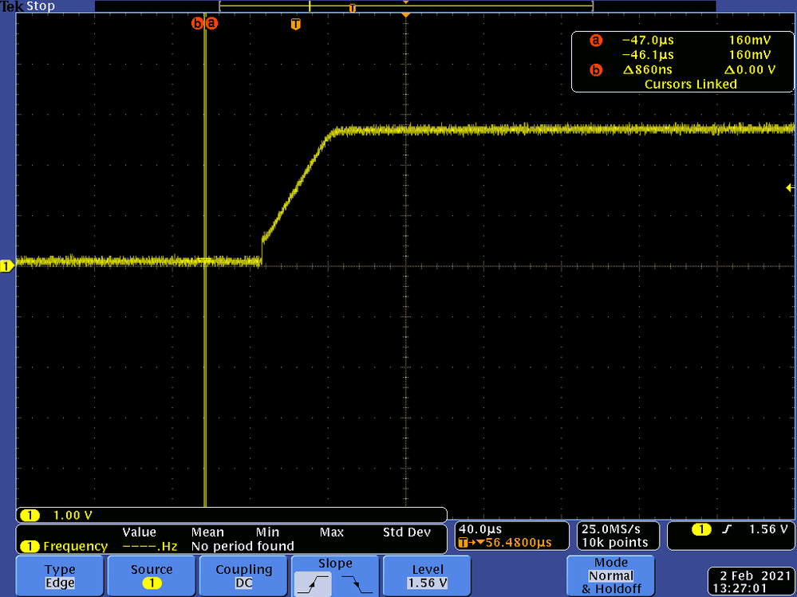
Task: Click the Std Dev column header
Action: [407, 532]
